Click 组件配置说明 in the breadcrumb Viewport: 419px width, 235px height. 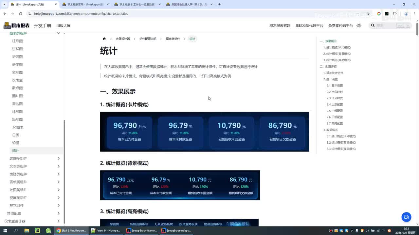click(148, 39)
